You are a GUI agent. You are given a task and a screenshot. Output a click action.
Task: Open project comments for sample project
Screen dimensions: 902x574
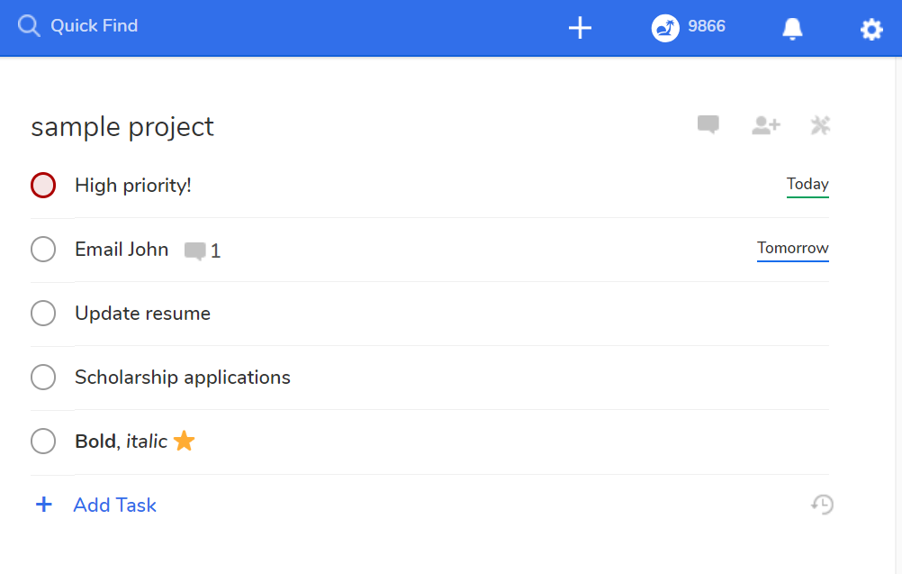708,124
